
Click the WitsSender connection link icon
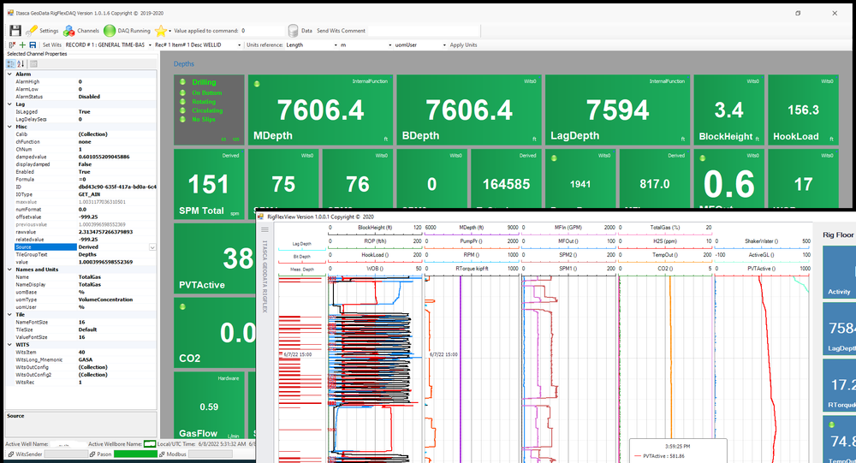click(11, 454)
